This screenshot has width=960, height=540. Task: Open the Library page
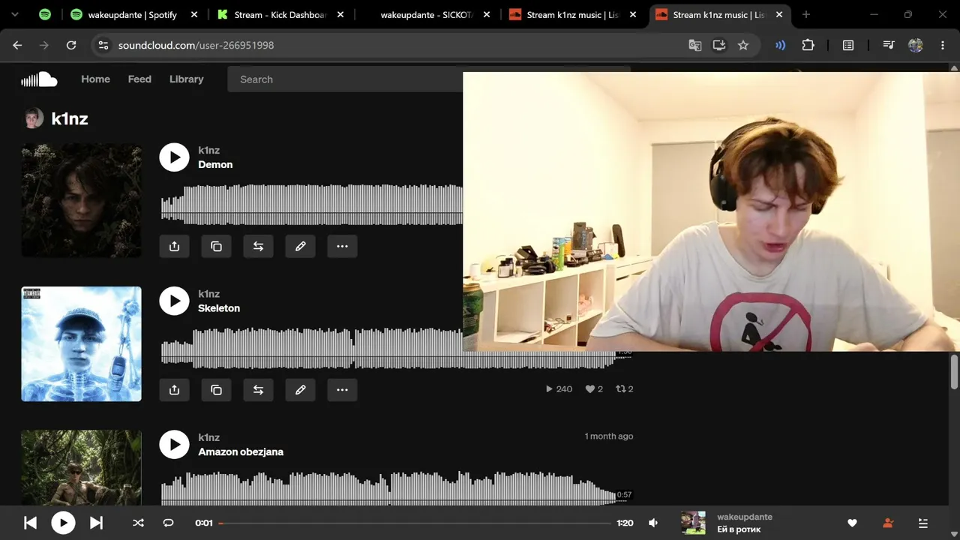click(186, 79)
